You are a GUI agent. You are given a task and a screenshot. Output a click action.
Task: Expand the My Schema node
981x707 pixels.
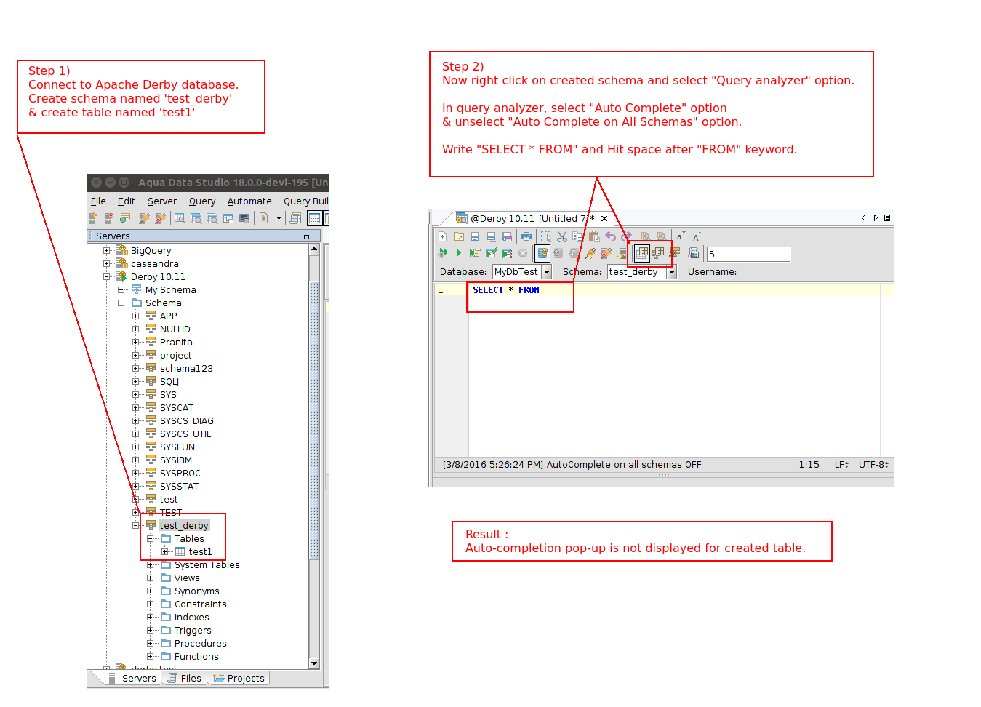click(x=121, y=289)
